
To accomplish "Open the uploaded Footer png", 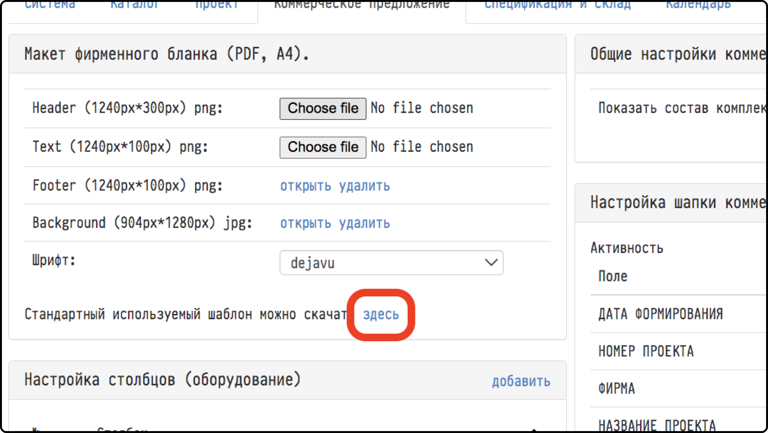I will click(305, 186).
